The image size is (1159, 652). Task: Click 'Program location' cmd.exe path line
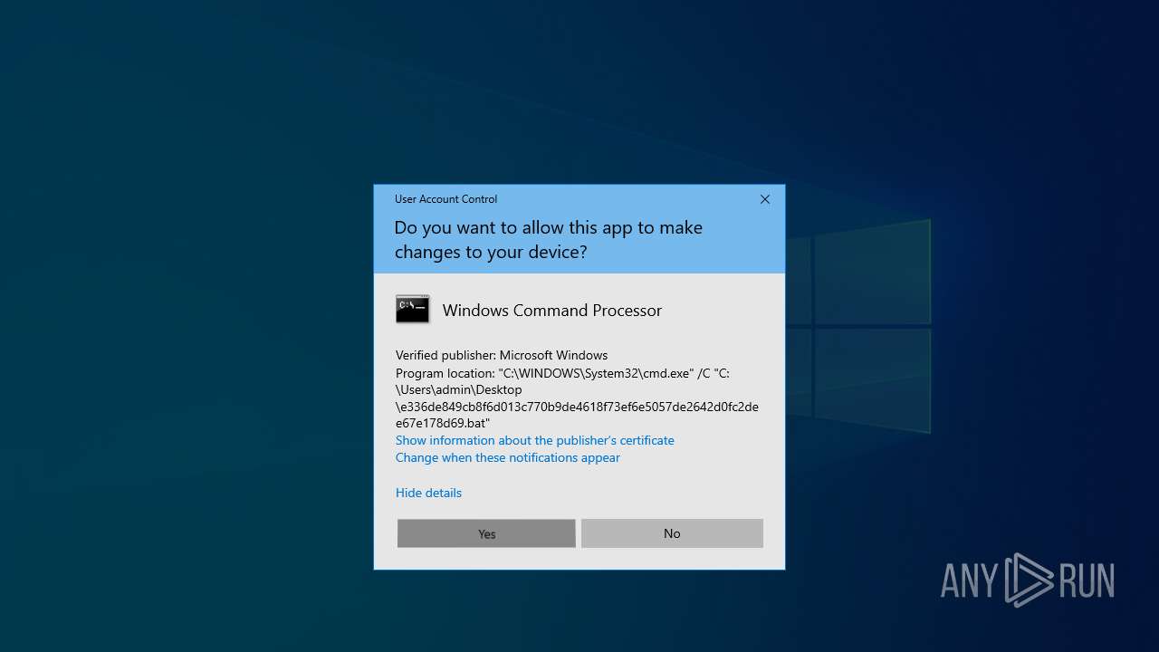[562, 373]
